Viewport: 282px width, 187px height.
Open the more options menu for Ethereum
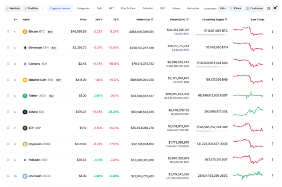[272, 47]
